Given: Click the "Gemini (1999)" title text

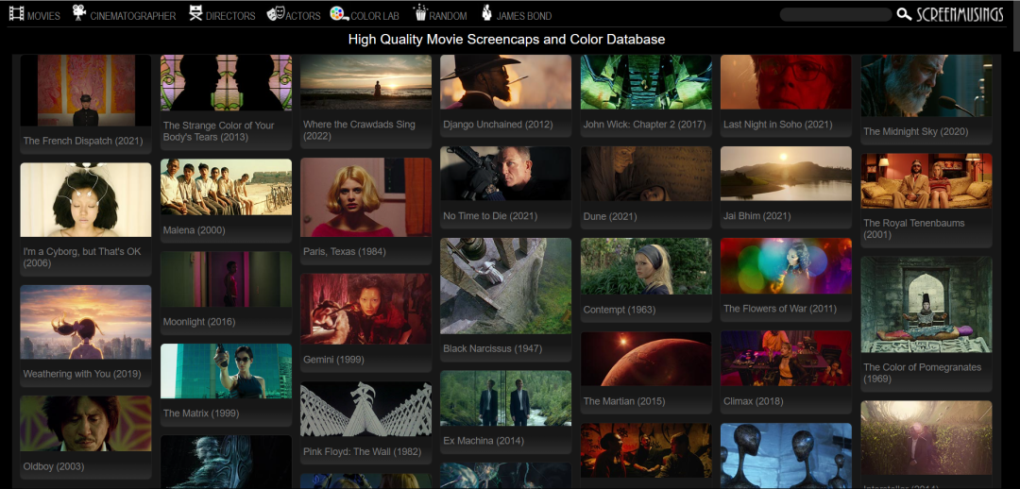Looking at the screenshot, I should tap(333, 360).
